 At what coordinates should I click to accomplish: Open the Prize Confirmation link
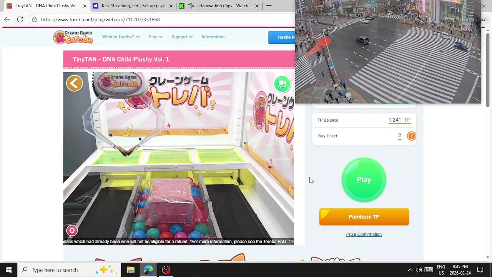tap(364, 234)
